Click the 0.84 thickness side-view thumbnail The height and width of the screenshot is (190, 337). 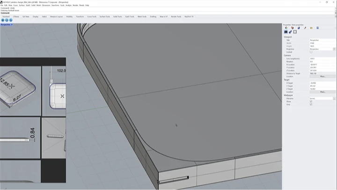20,138
